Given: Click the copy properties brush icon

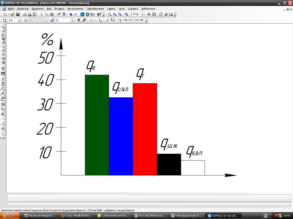Looking at the screenshot, I should pyautogui.click(x=59, y=14).
